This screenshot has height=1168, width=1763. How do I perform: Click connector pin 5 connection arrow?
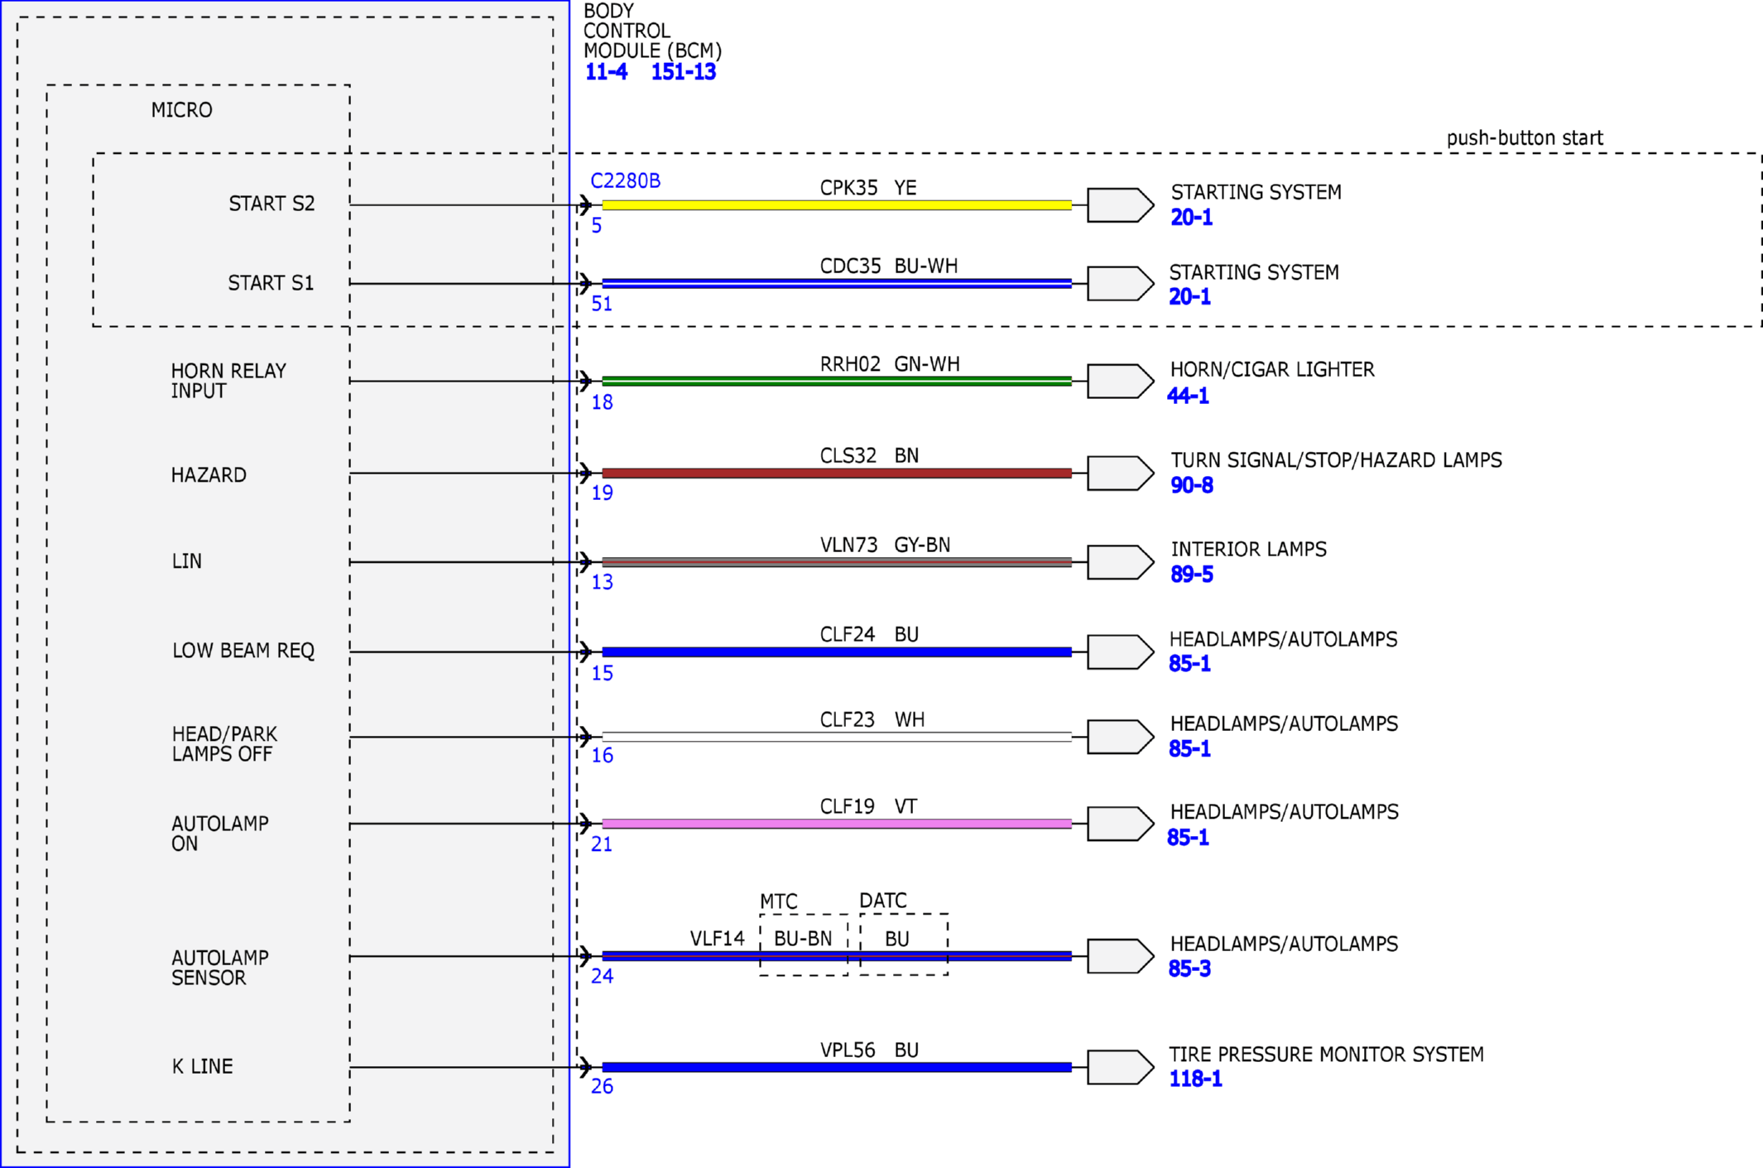(x=585, y=204)
